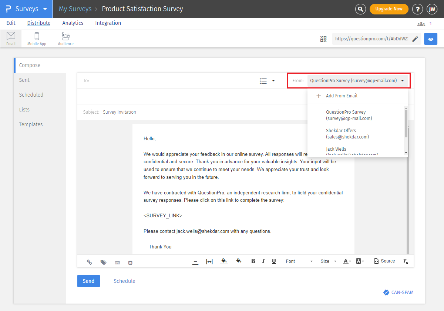444x311 pixels.
Task: Send the survey invitation email
Action: (88, 281)
